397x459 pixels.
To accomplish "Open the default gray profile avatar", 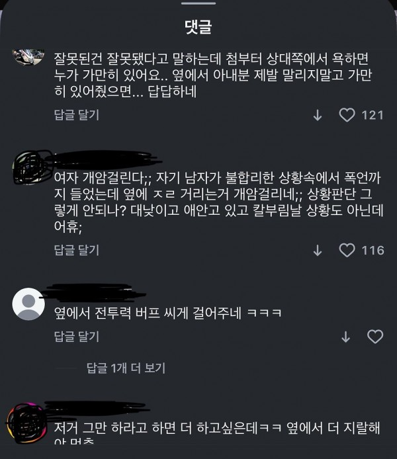I will [28, 304].
